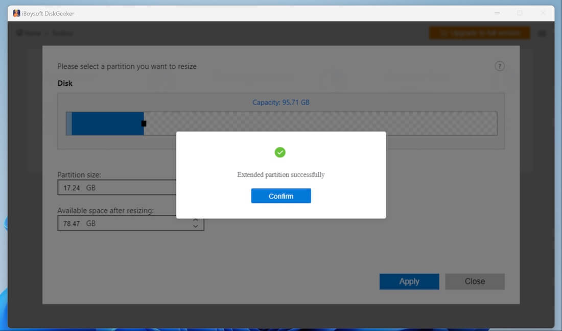Click the 'Extended partition successfully' message

click(280, 174)
